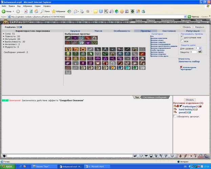Viewport: 211px width, 169px height.
Task: Select the dark blue orb spirit technique
Action: tap(120, 68)
